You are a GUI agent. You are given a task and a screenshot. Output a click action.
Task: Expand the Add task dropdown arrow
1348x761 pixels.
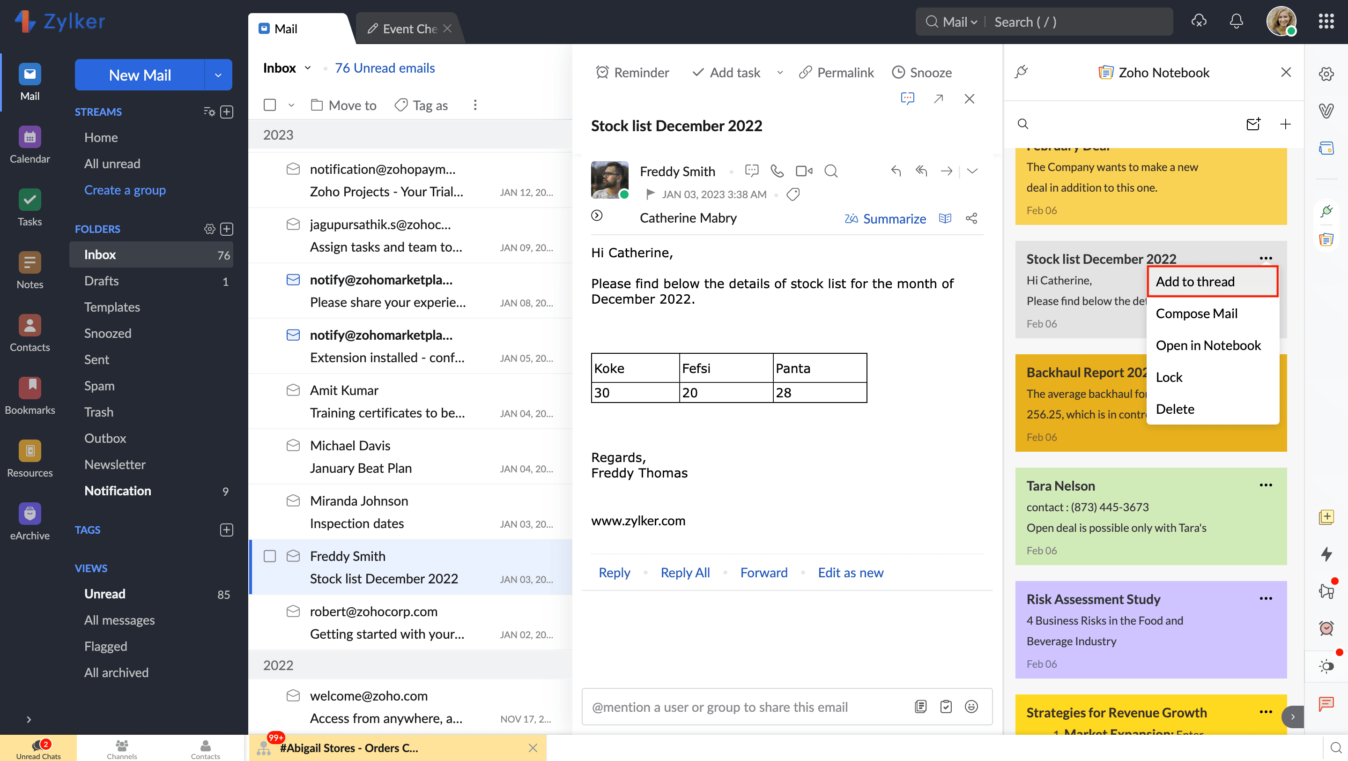[x=780, y=72]
